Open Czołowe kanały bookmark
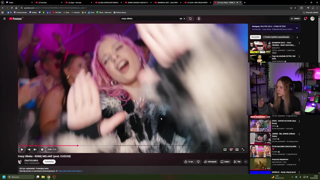Image resolution: width=320 pixels, height=180 pixels. click(x=20, y=12)
